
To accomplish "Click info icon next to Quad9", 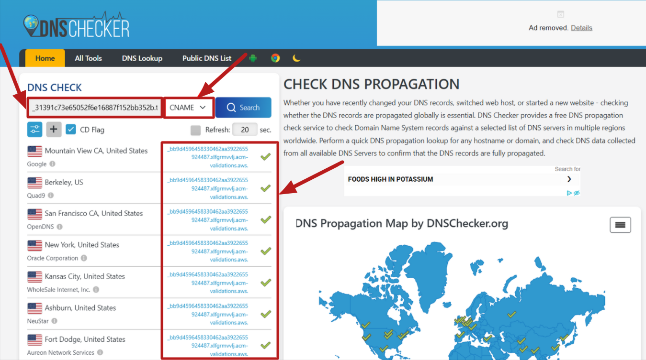I will (x=51, y=196).
